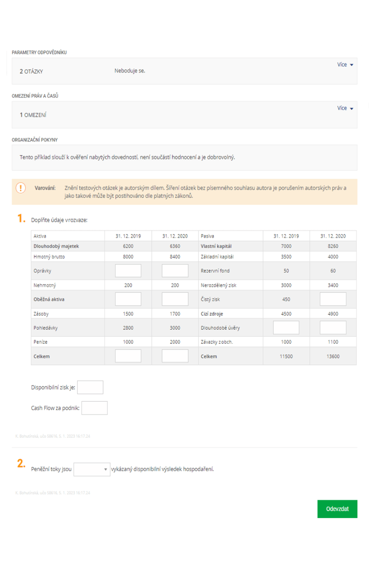Focus Aktiva Celkem field for 2020
Screen dimensions: 369x576
click(x=175, y=356)
